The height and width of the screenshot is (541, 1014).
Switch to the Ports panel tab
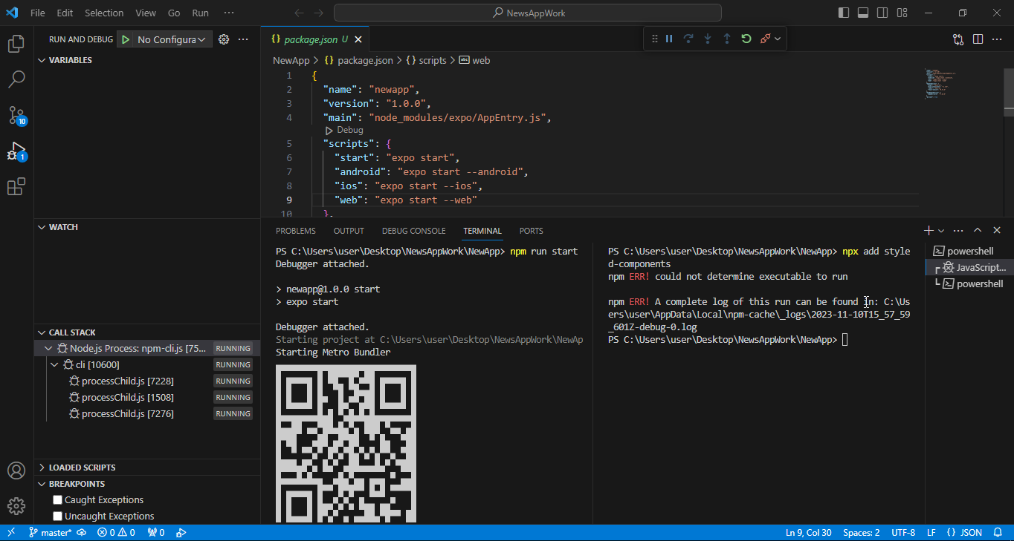coord(532,231)
